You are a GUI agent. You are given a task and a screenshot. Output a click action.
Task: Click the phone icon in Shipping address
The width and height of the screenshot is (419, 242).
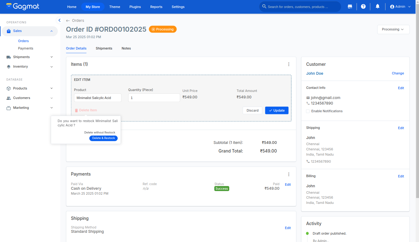(x=308, y=161)
